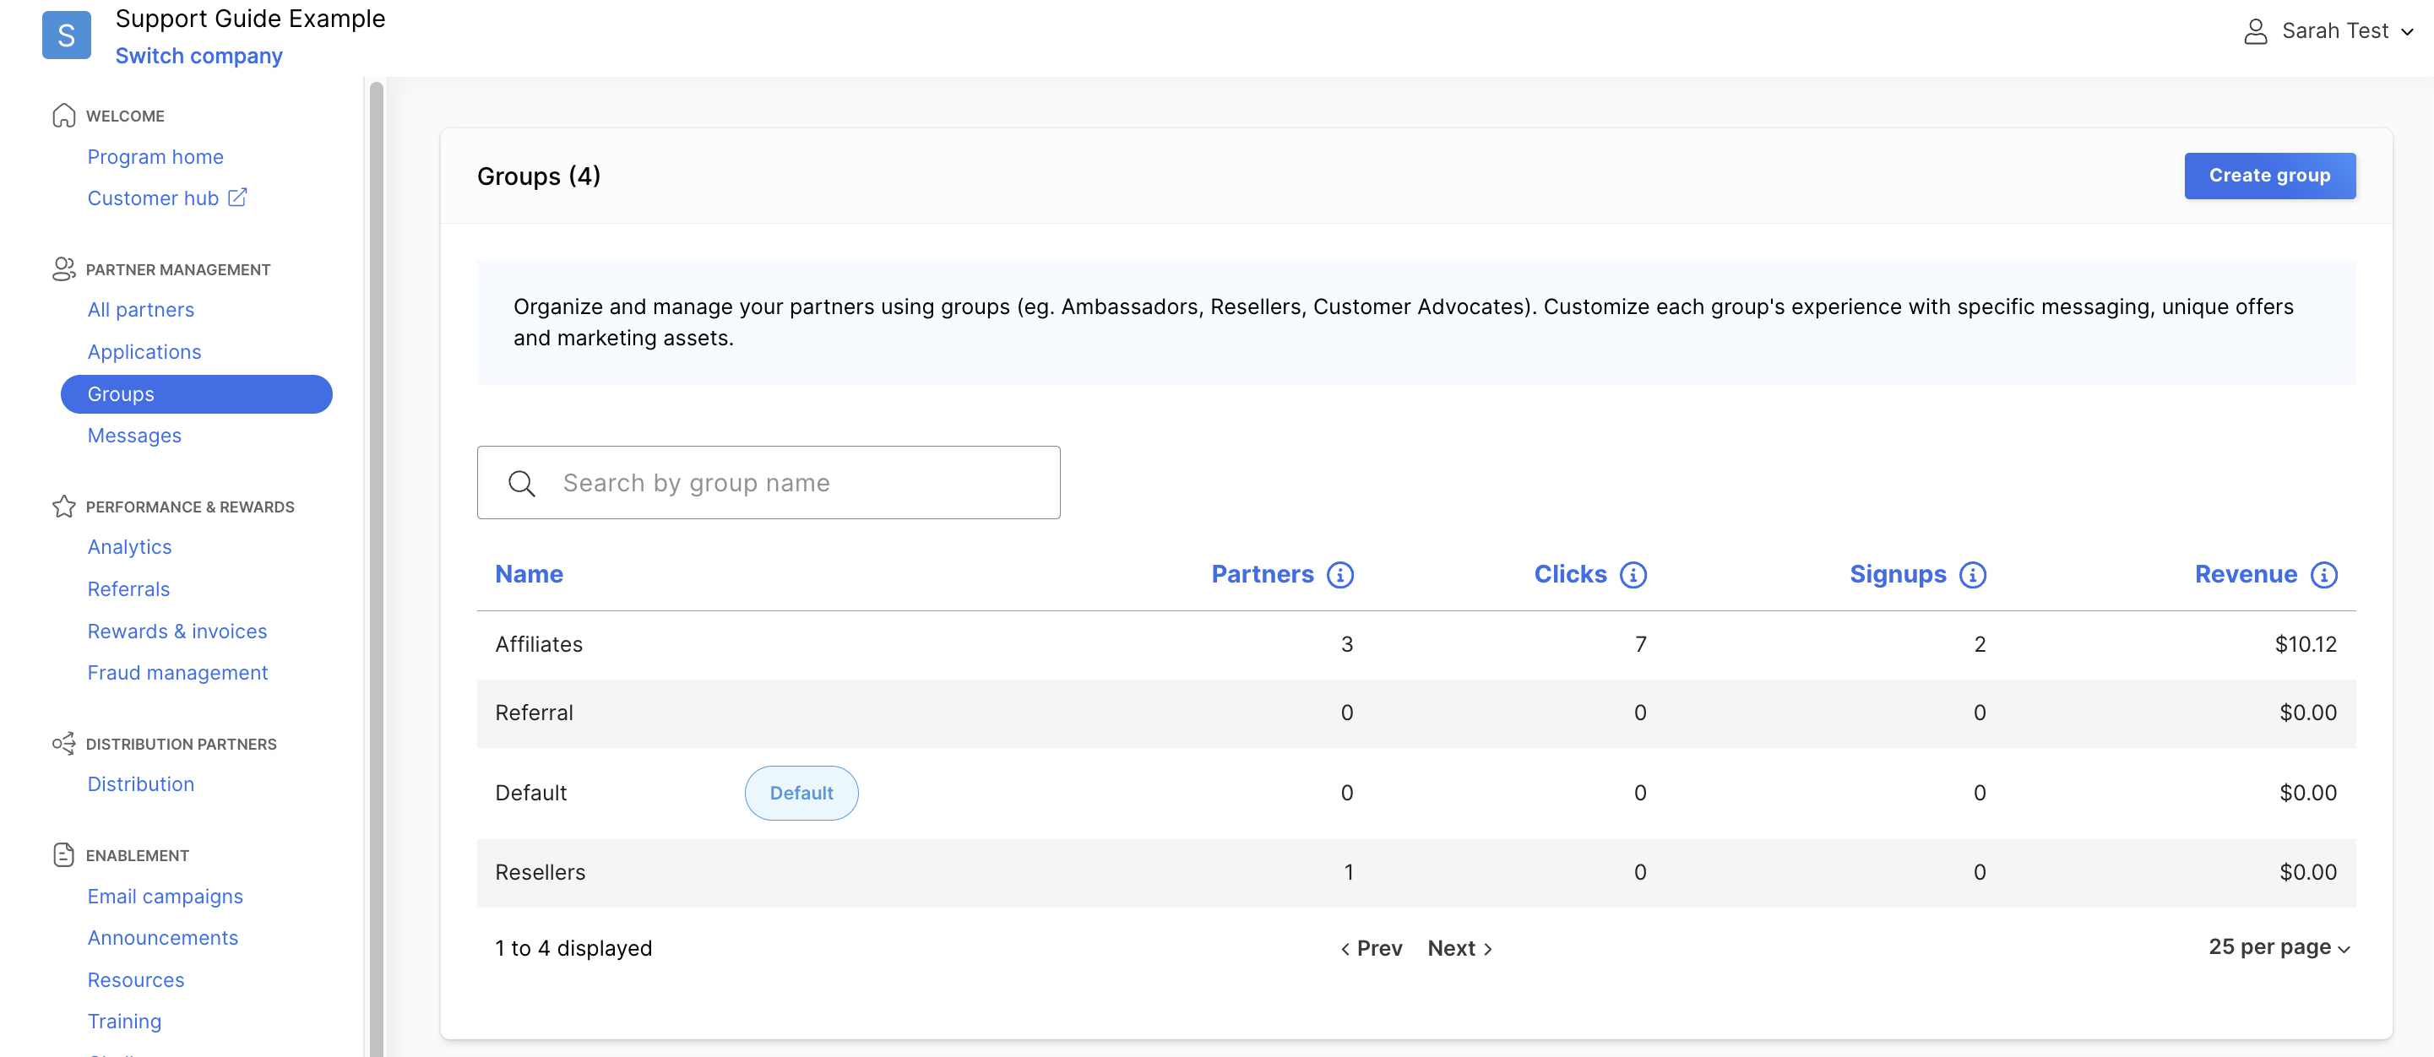Click the Switch company link
Viewport: 2434px width, 1057px height.
198,55
